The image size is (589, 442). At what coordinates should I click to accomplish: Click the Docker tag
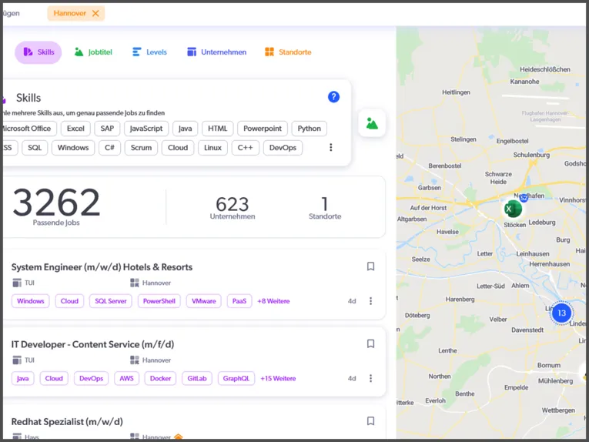(x=160, y=379)
